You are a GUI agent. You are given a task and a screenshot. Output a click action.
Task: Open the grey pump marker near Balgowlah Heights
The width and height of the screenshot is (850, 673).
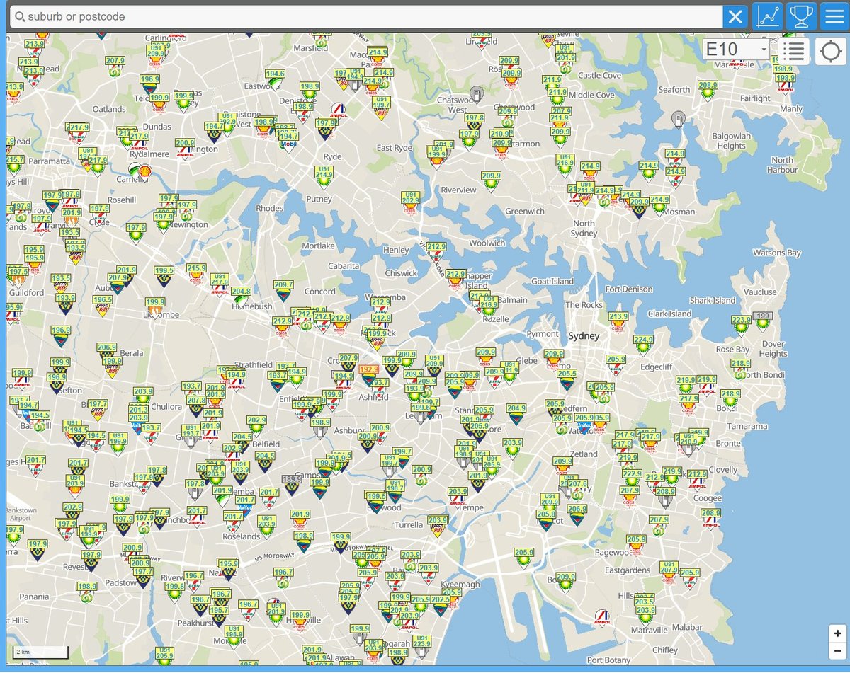coord(679,119)
